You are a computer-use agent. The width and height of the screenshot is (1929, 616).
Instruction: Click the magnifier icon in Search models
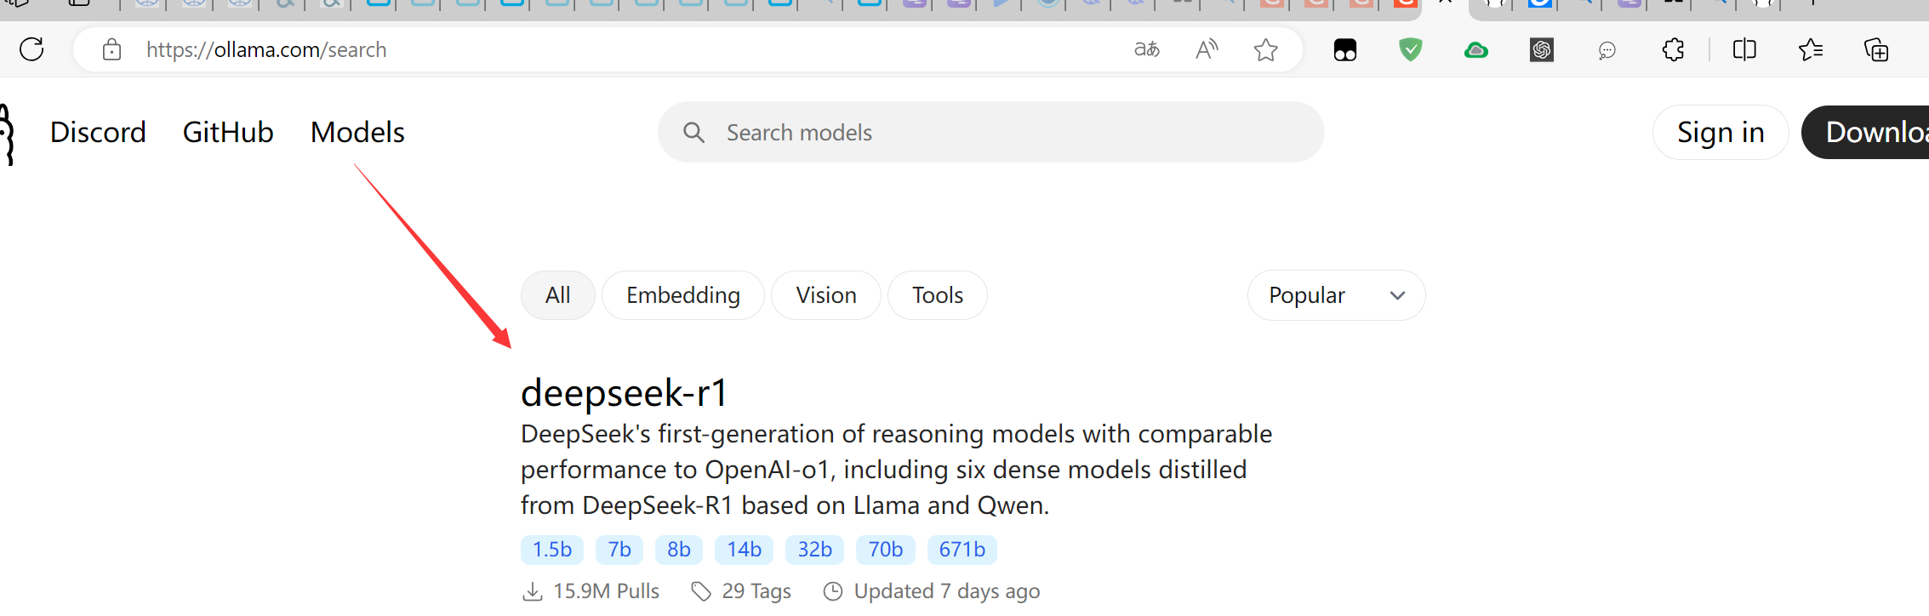point(694,132)
